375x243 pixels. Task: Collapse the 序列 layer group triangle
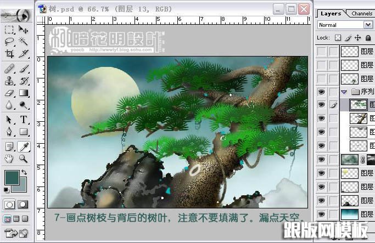(344, 92)
